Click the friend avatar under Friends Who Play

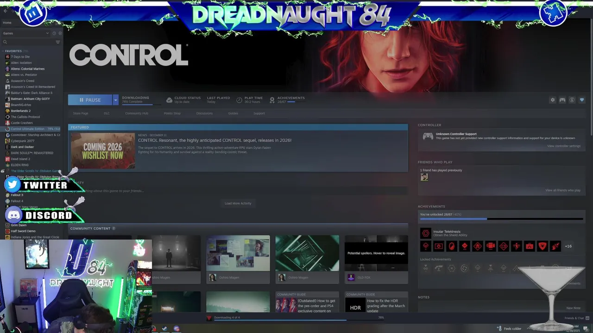pyautogui.click(x=424, y=177)
